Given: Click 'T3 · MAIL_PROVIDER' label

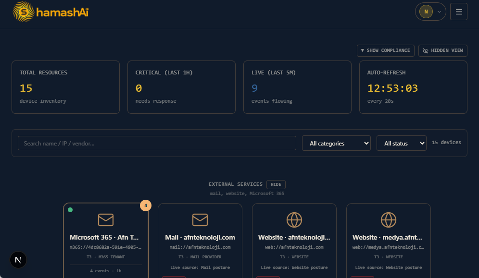Looking at the screenshot, I should coord(200,257).
